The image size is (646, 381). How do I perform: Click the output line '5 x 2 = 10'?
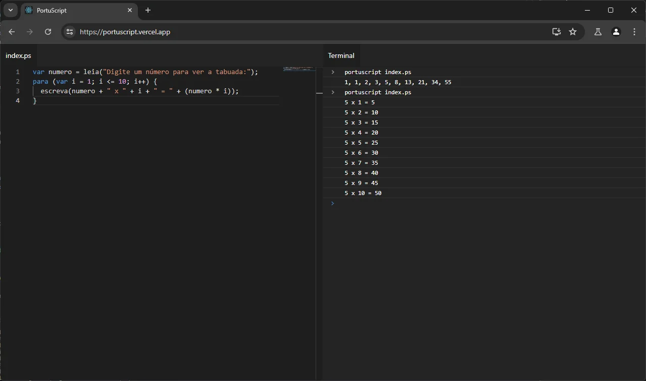click(x=361, y=112)
